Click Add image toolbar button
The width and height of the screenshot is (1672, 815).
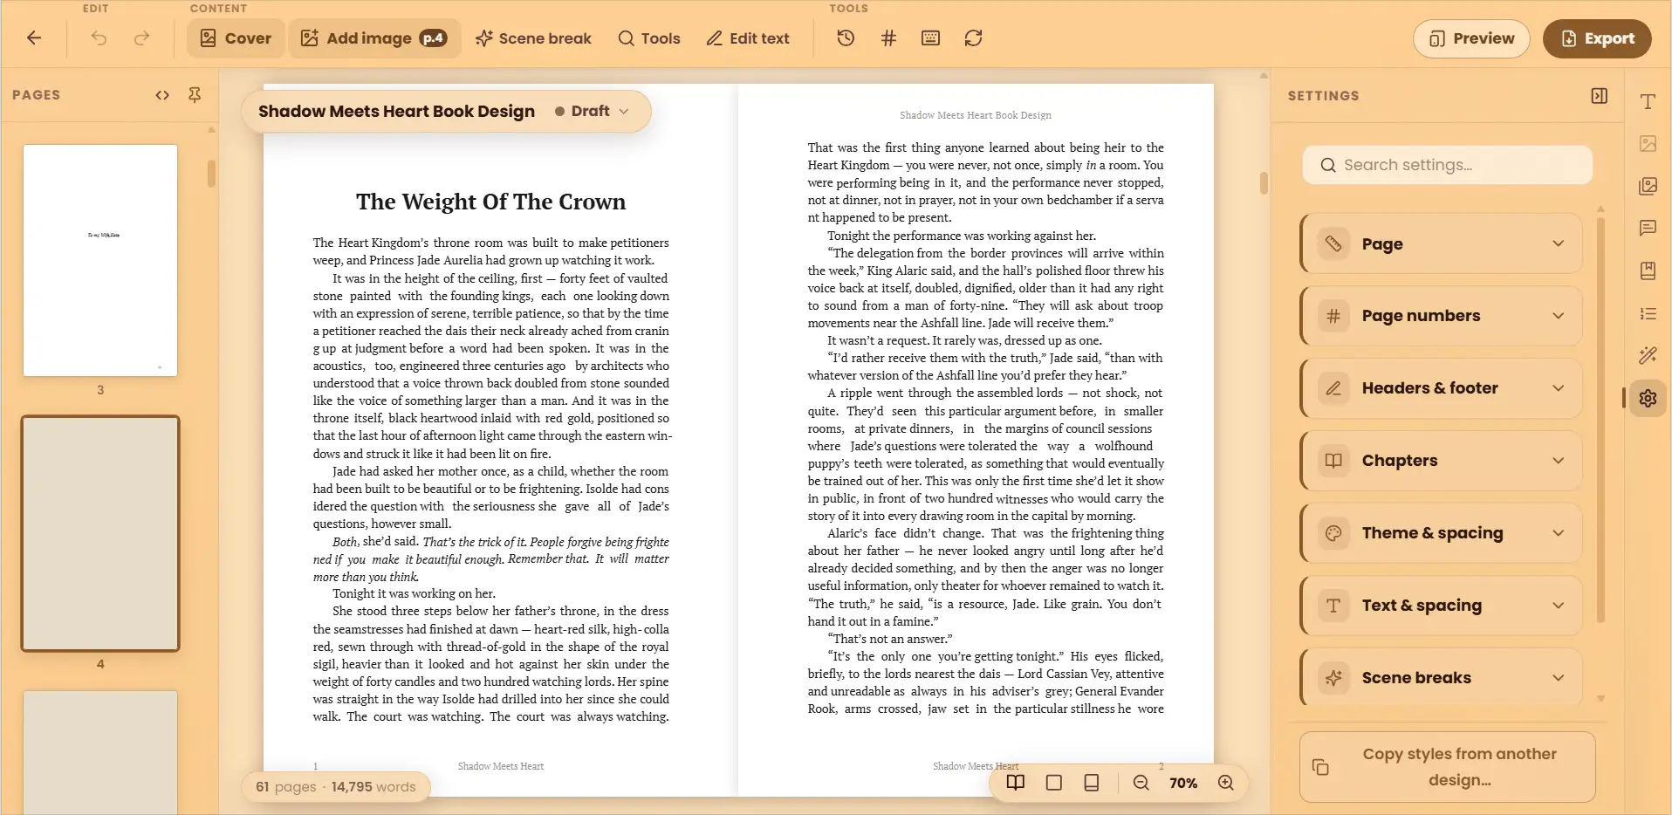pyautogui.click(x=374, y=38)
